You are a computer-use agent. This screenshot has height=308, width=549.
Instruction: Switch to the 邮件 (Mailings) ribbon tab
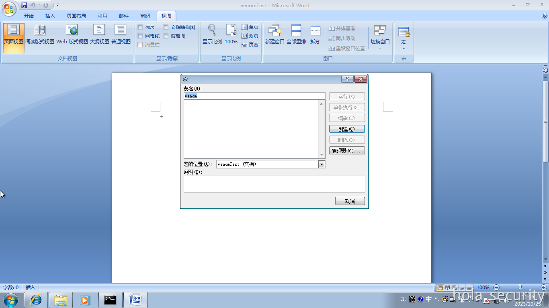(123, 16)
